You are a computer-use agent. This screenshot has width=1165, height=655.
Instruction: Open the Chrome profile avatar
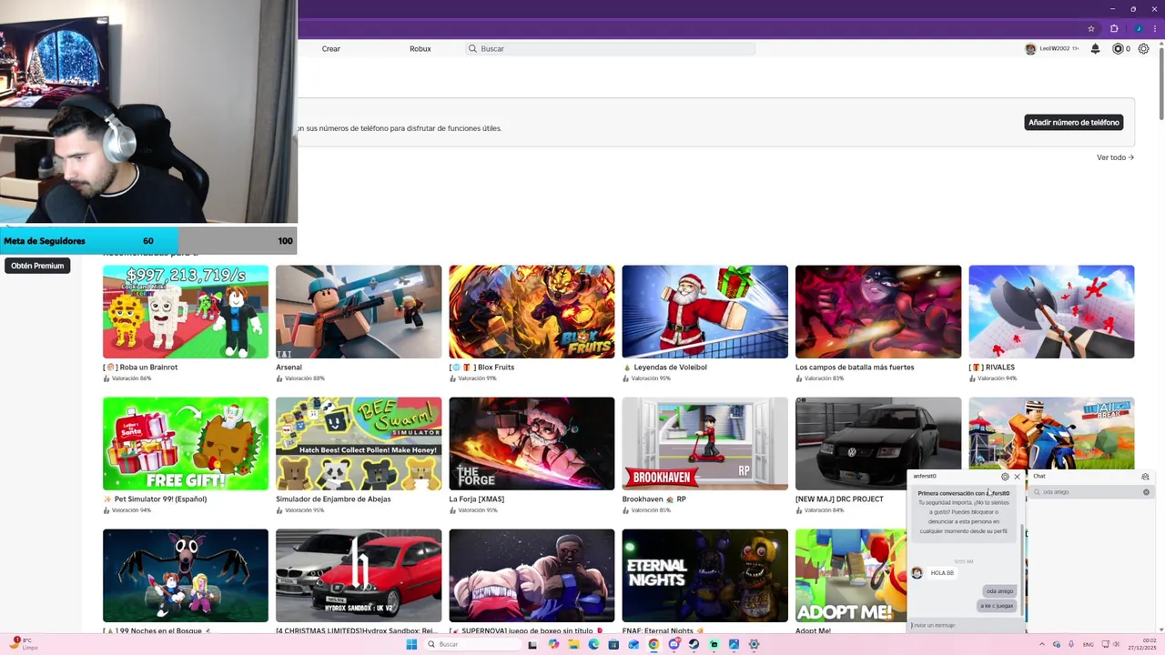(x=1138, y=28)
